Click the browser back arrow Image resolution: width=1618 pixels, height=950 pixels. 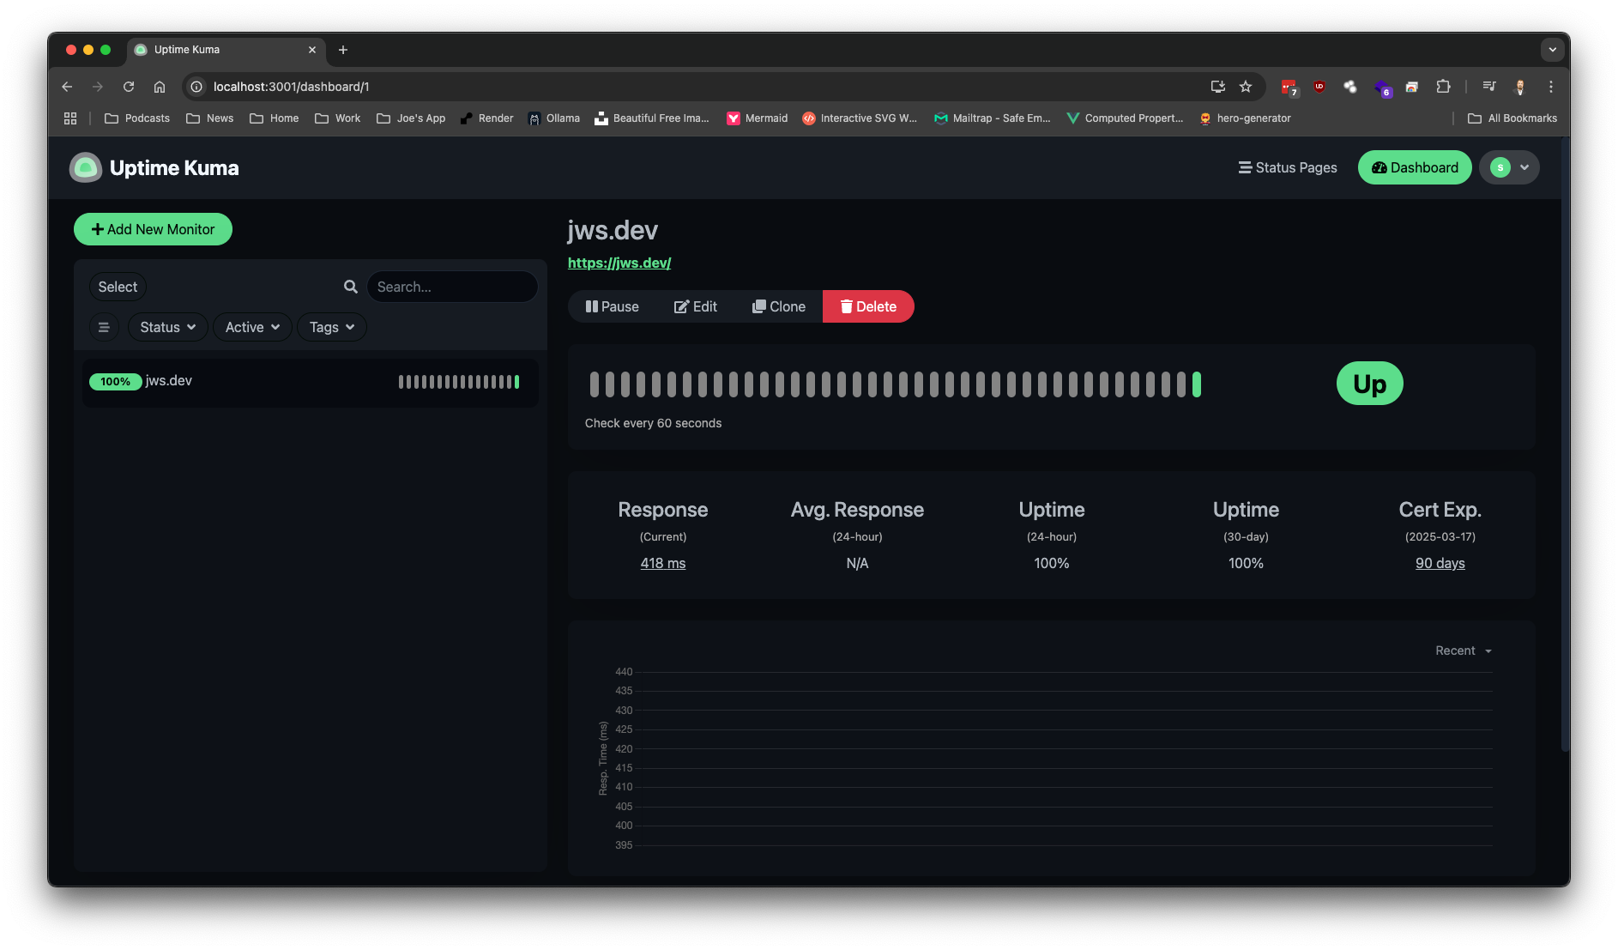(x=67, y=87)
